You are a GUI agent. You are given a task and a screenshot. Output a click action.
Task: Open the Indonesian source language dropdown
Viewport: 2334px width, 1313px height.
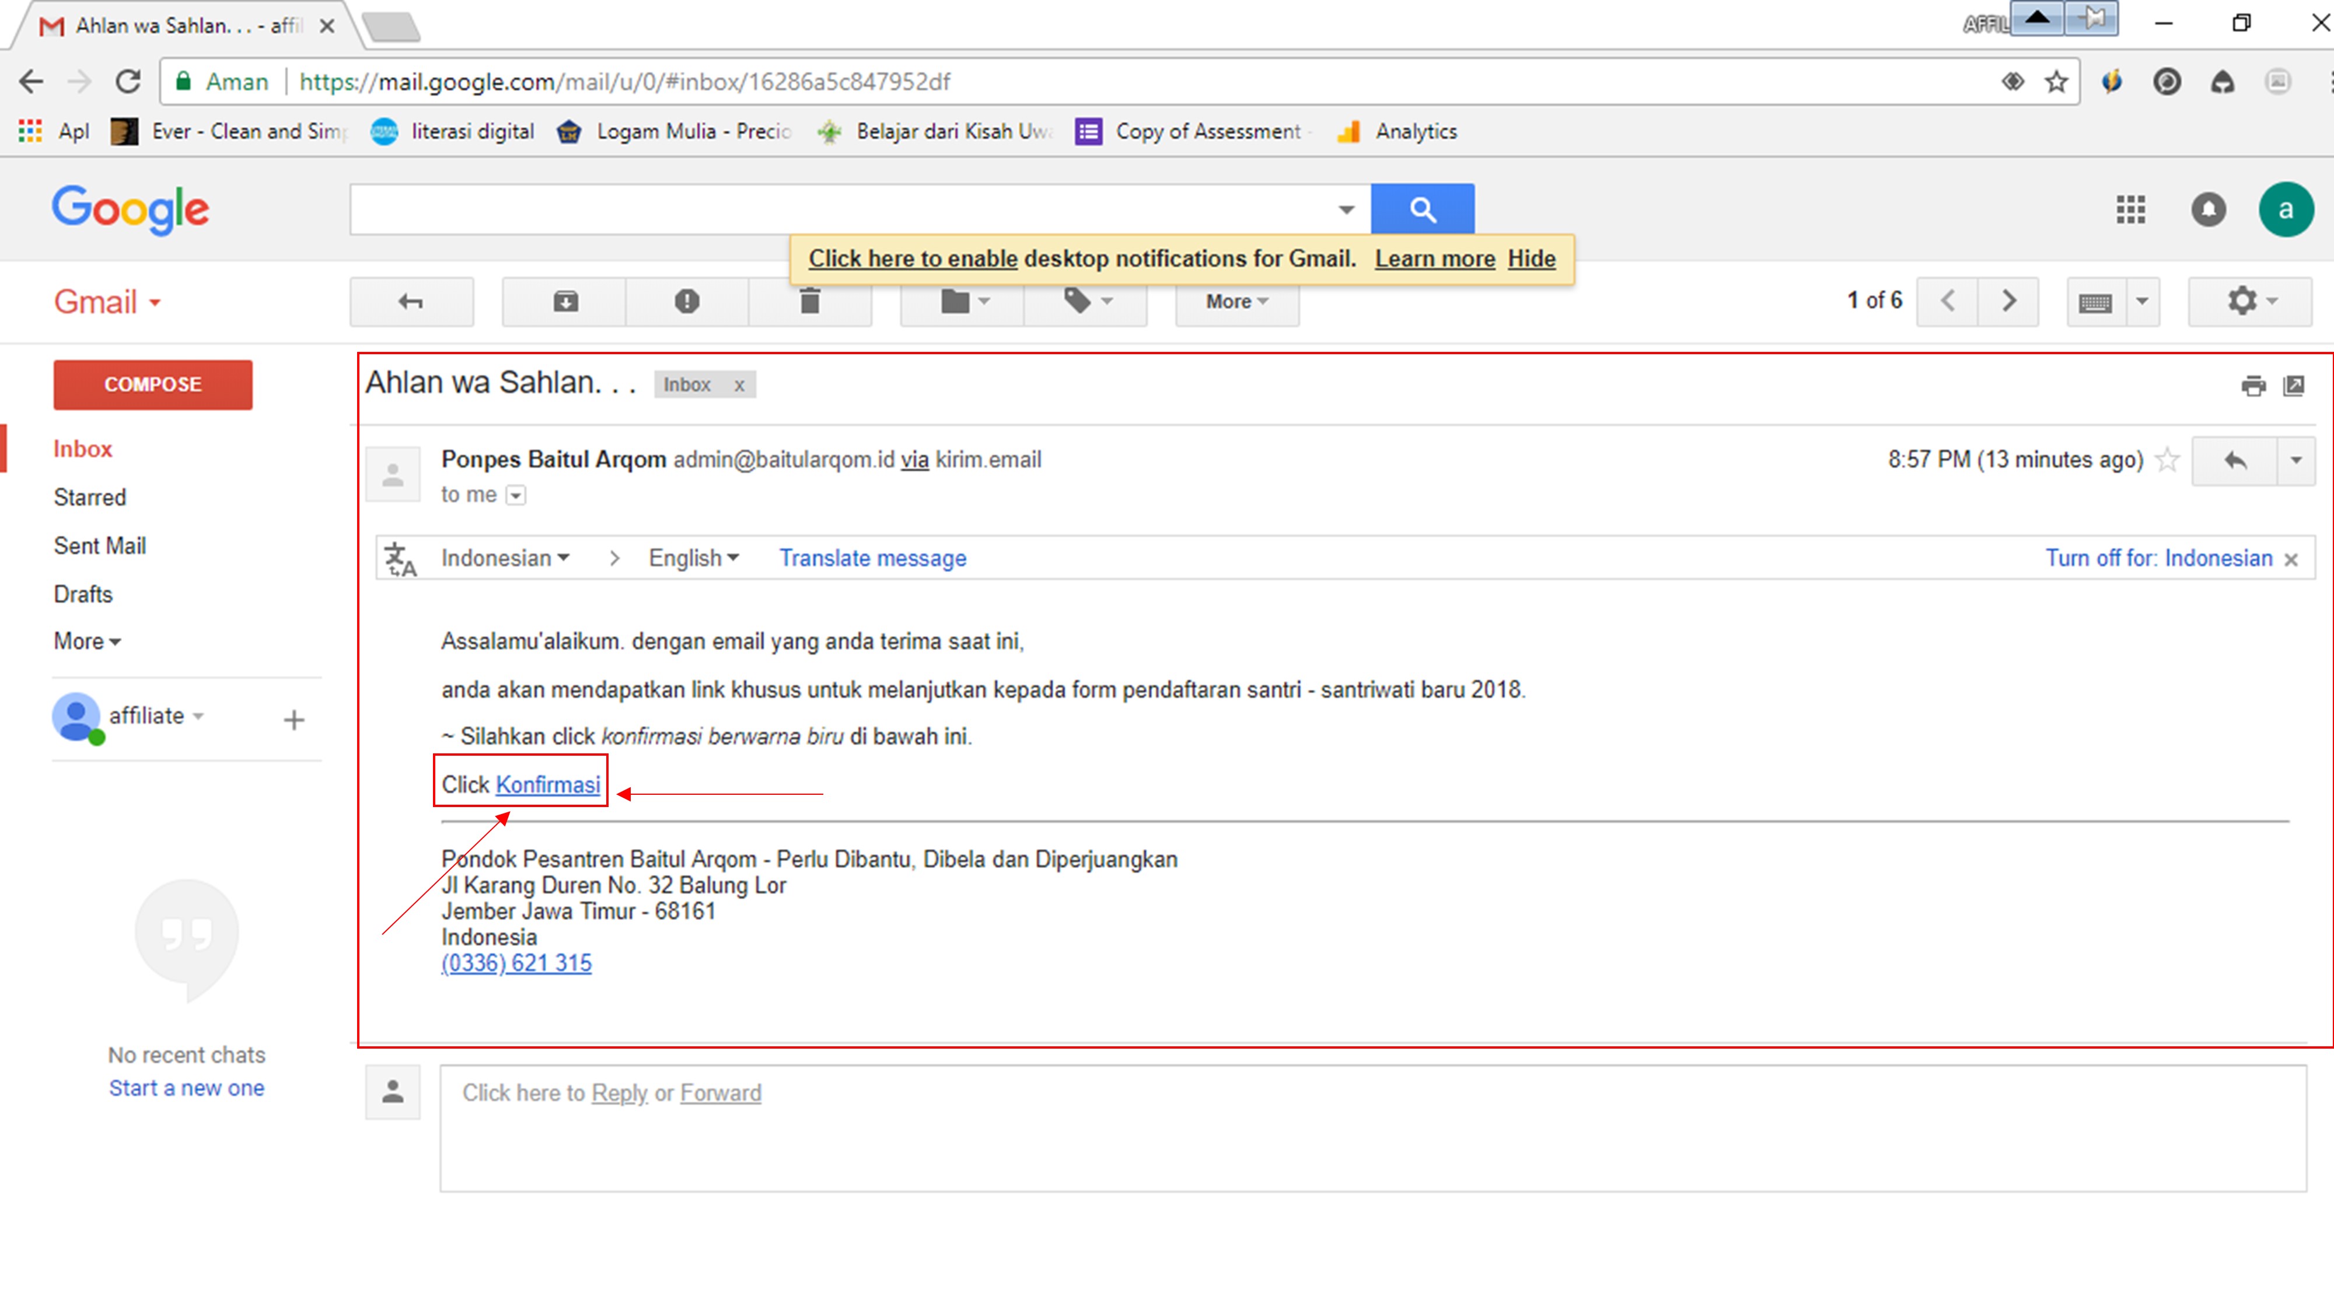(505, 557)
